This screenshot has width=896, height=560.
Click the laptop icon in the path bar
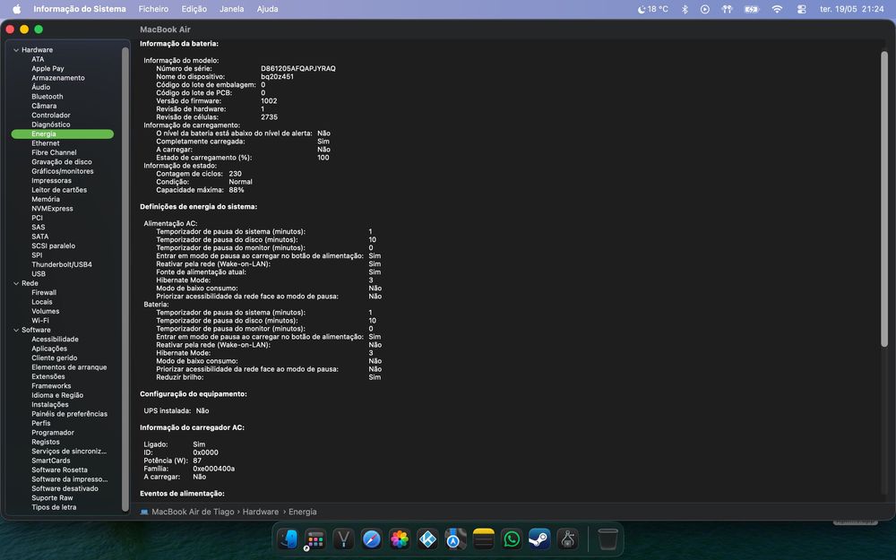[144, 512]
